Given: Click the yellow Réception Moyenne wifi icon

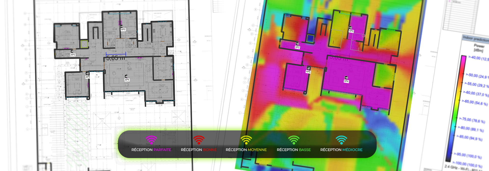Looking at the screenshot, I should coord(246,140).
